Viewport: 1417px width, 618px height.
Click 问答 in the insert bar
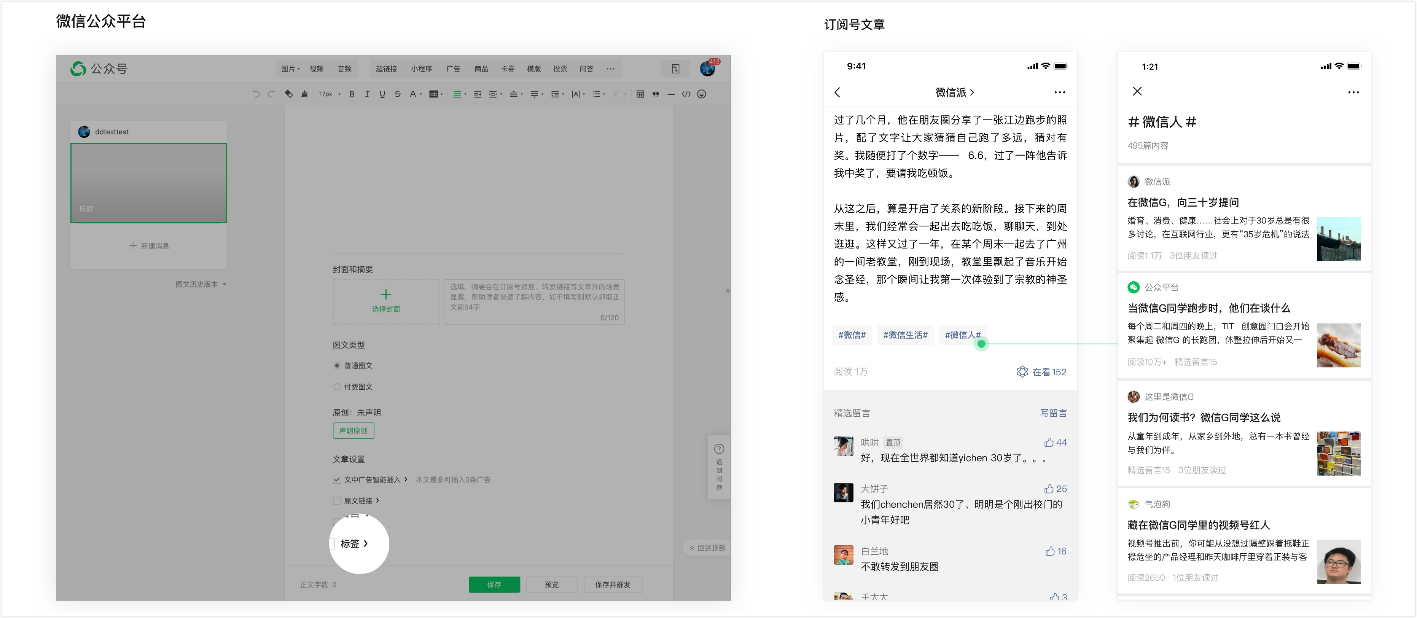pos(586,69)
